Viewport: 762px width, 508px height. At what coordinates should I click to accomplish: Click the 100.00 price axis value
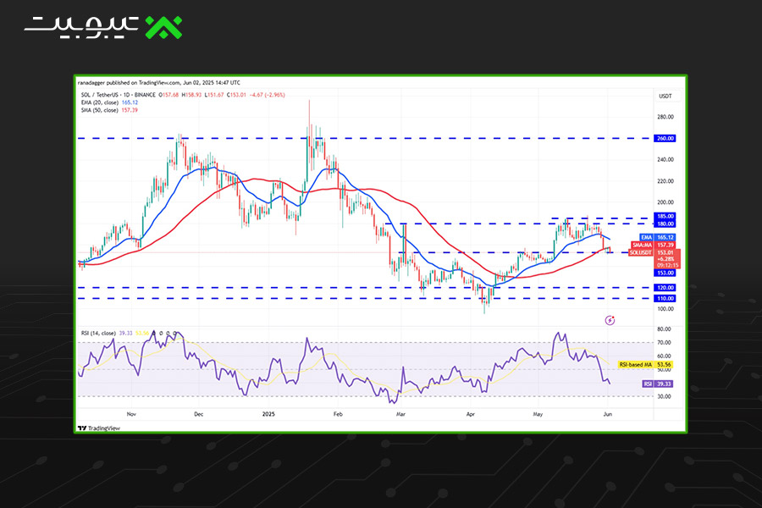pyautogui.click(x=665, y=309)
